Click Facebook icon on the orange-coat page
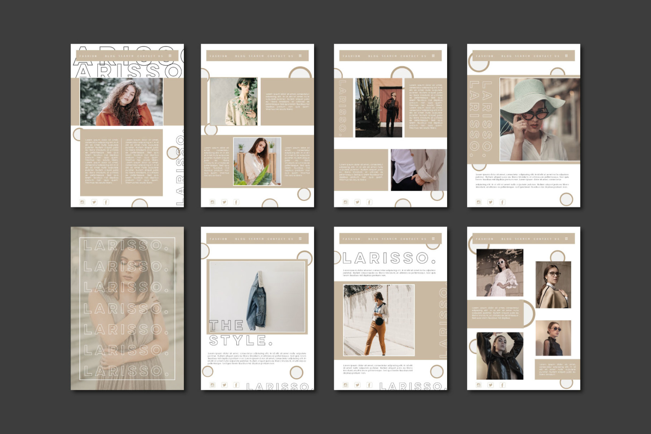Viewport: 651px width, 434px height. coord(106,202)
